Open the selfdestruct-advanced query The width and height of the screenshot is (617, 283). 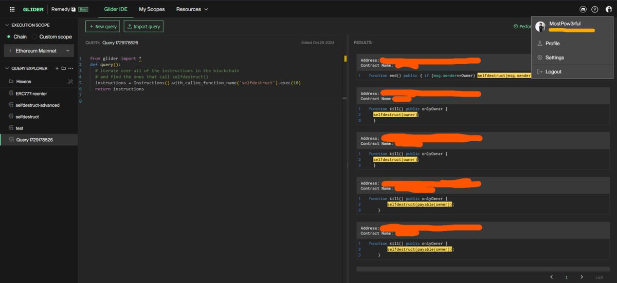point(39,105)
